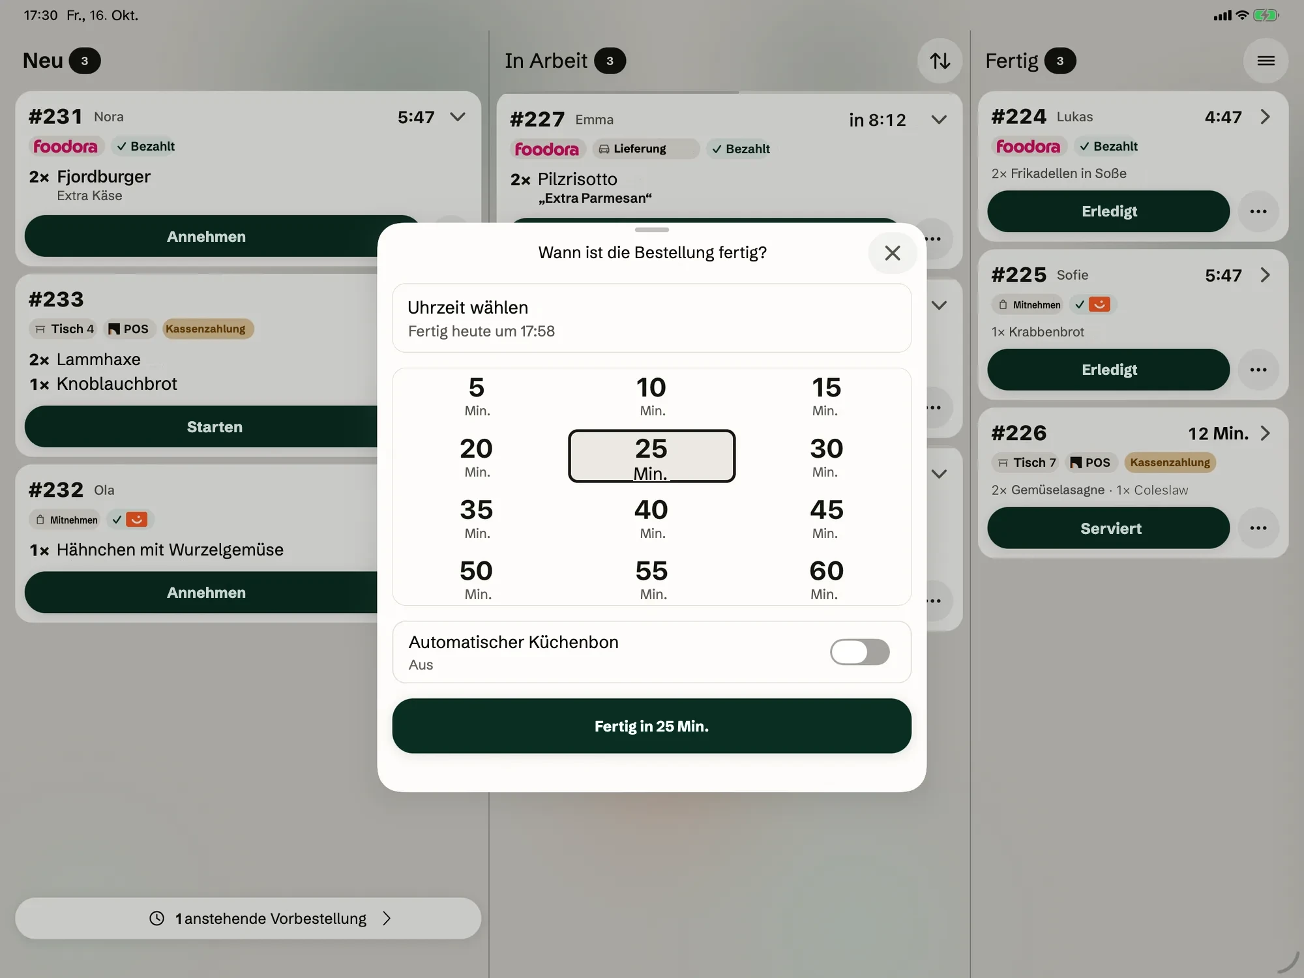Open order #224 details arrow
Viewport: 1304px width, 978px height.
[x=1265, y=117]
